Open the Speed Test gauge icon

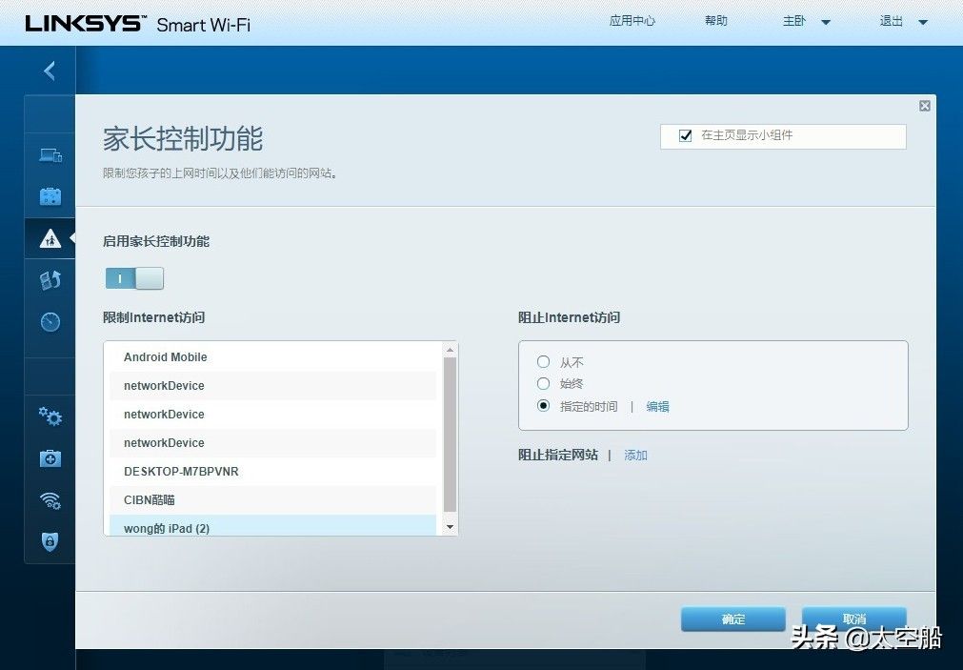tap(50, 322)
